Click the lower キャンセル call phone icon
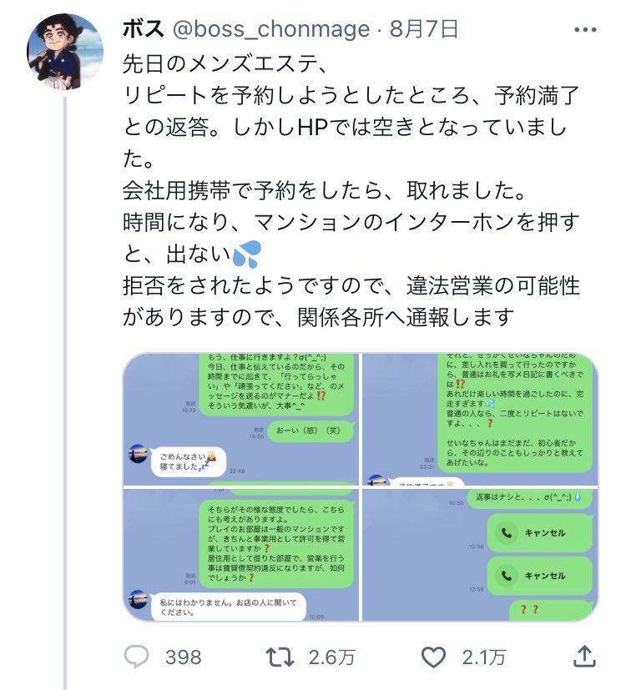This screenshot has height=690, width=626. (506, 575)
